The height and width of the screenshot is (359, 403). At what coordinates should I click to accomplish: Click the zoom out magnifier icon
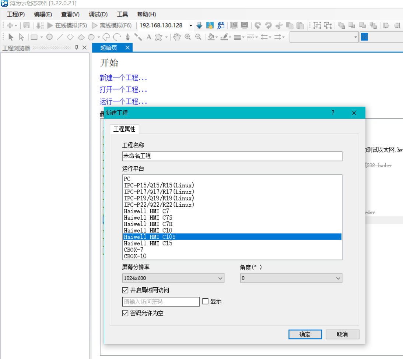[198, 37]
